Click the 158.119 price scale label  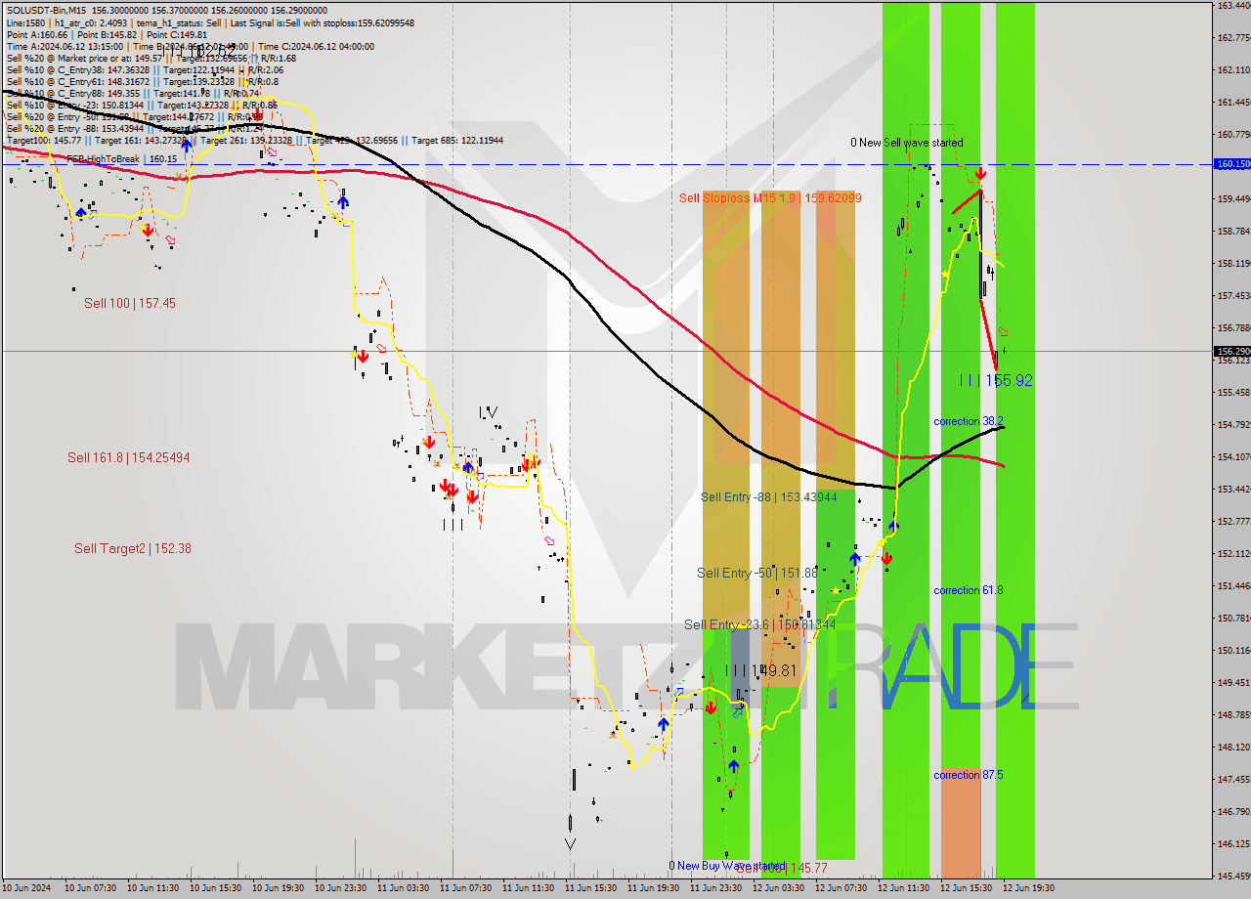click(1233, 263)
